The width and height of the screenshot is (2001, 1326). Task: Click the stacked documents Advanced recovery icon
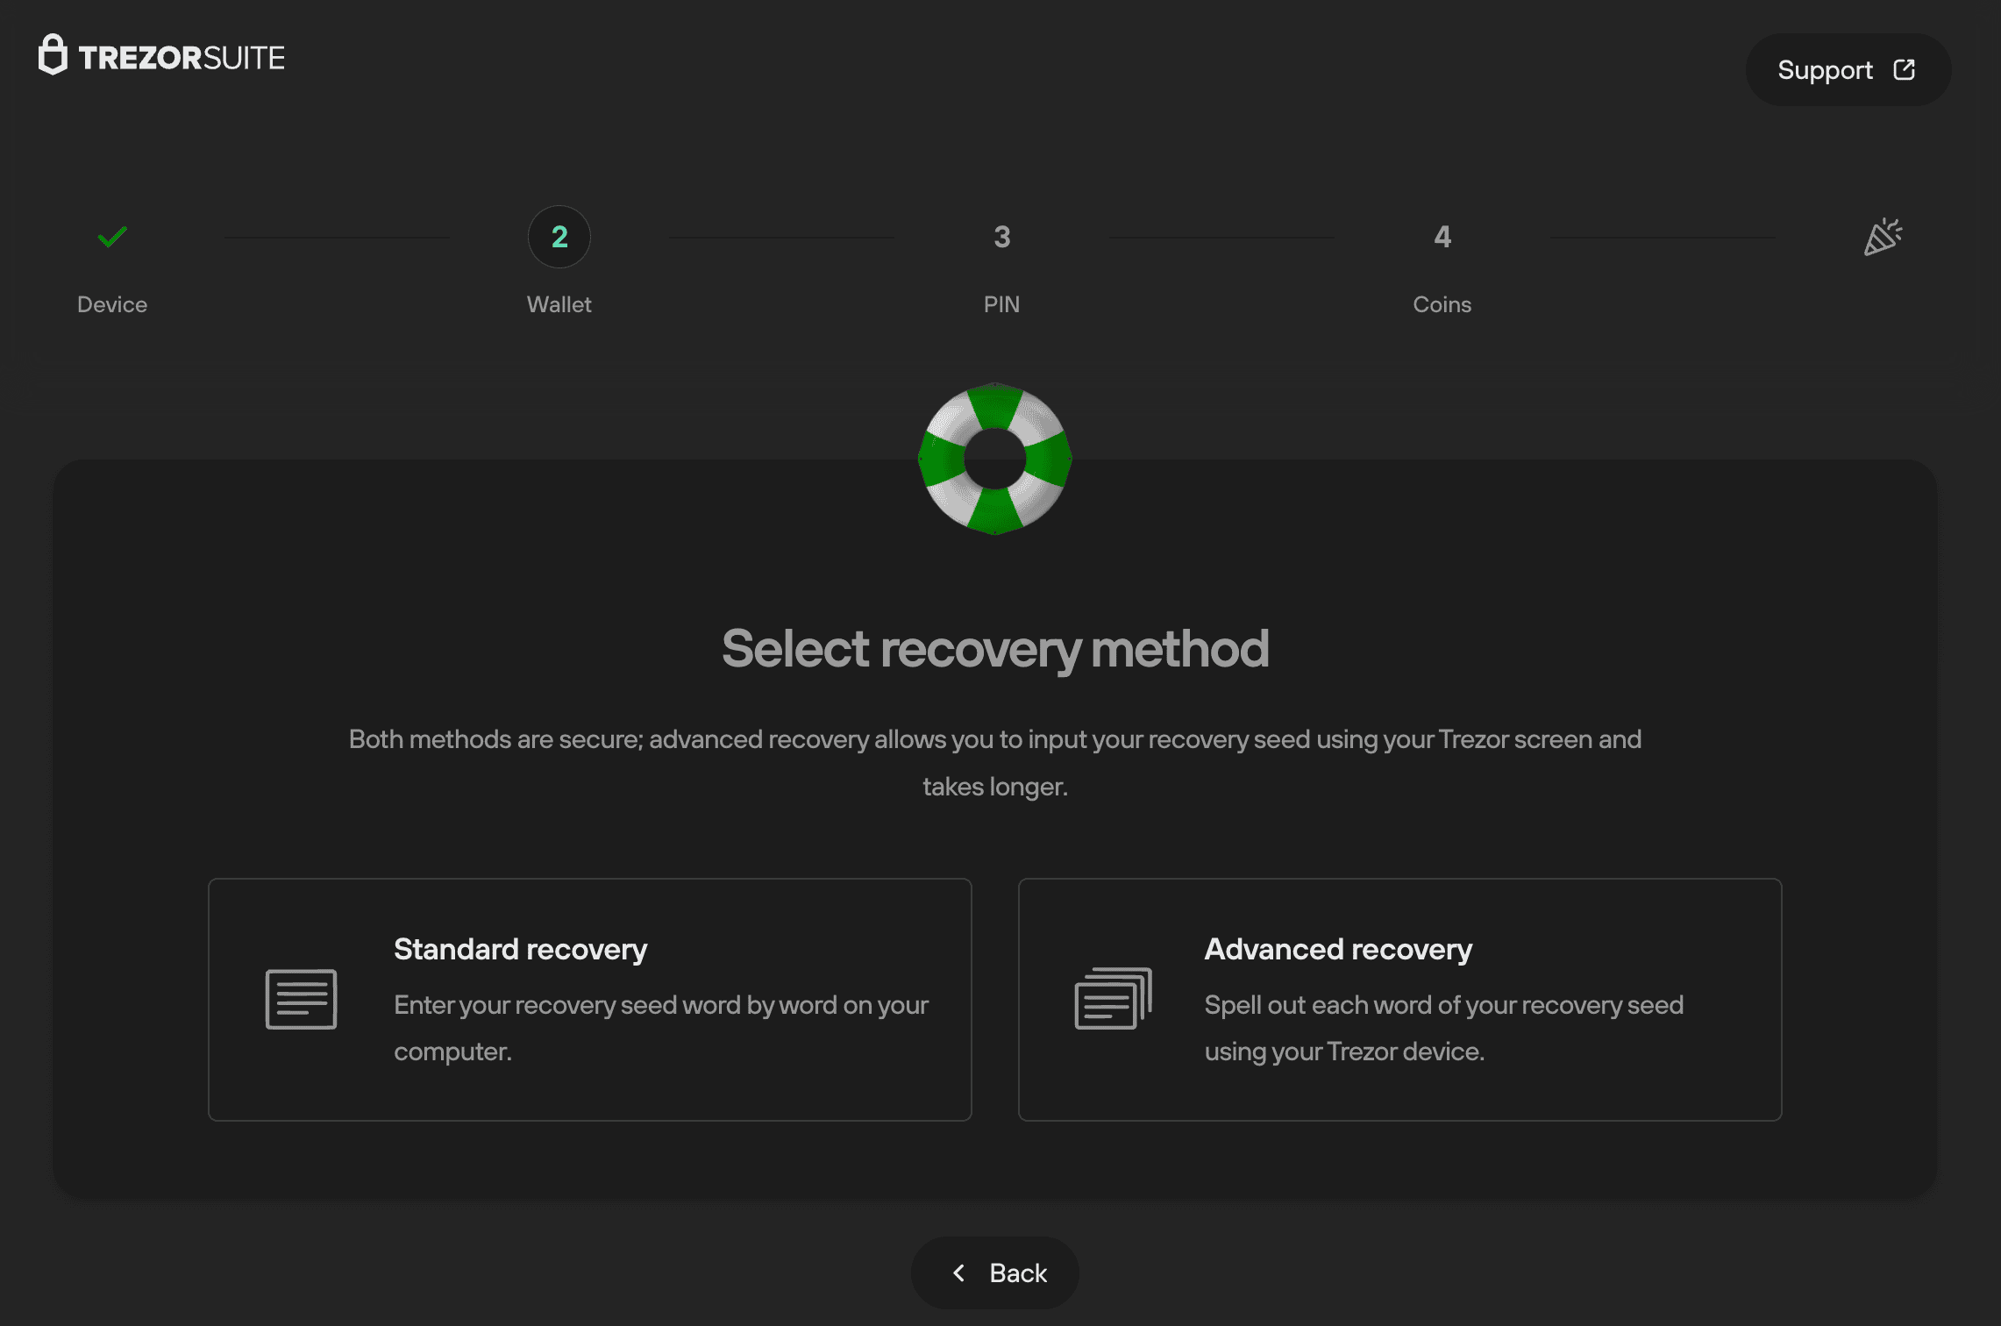[1113, 999]
